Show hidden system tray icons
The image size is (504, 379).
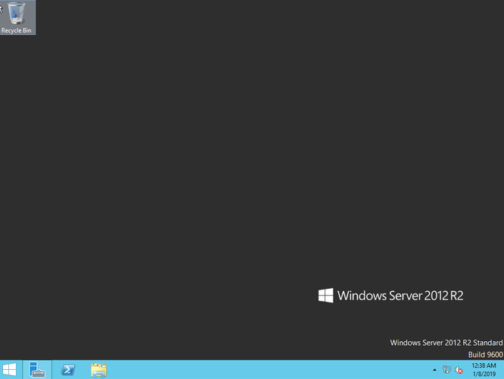(434, 370)
